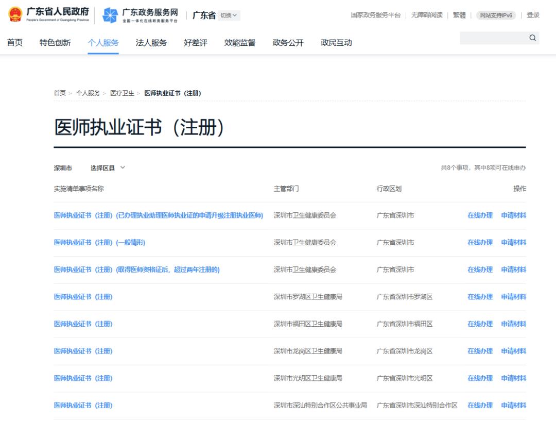
Task: Open the 法人服务 navigation tab
Action: click(151, 43)
